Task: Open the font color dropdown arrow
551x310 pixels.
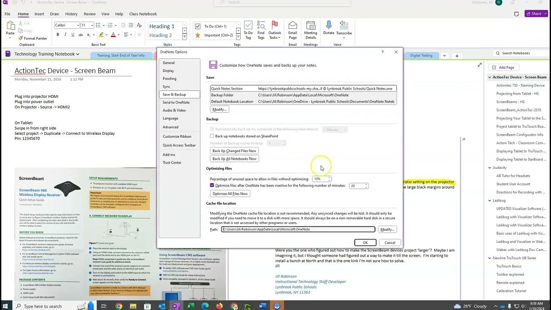Action: pos(118,34)
